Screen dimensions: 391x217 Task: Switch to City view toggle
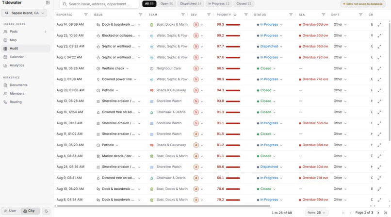[30, 211]
